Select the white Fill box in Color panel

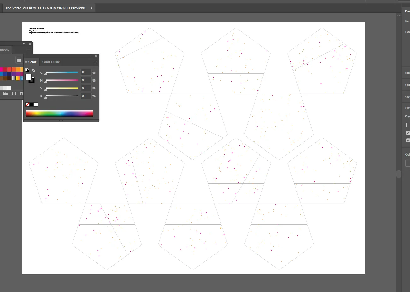(x=28, y=77)
